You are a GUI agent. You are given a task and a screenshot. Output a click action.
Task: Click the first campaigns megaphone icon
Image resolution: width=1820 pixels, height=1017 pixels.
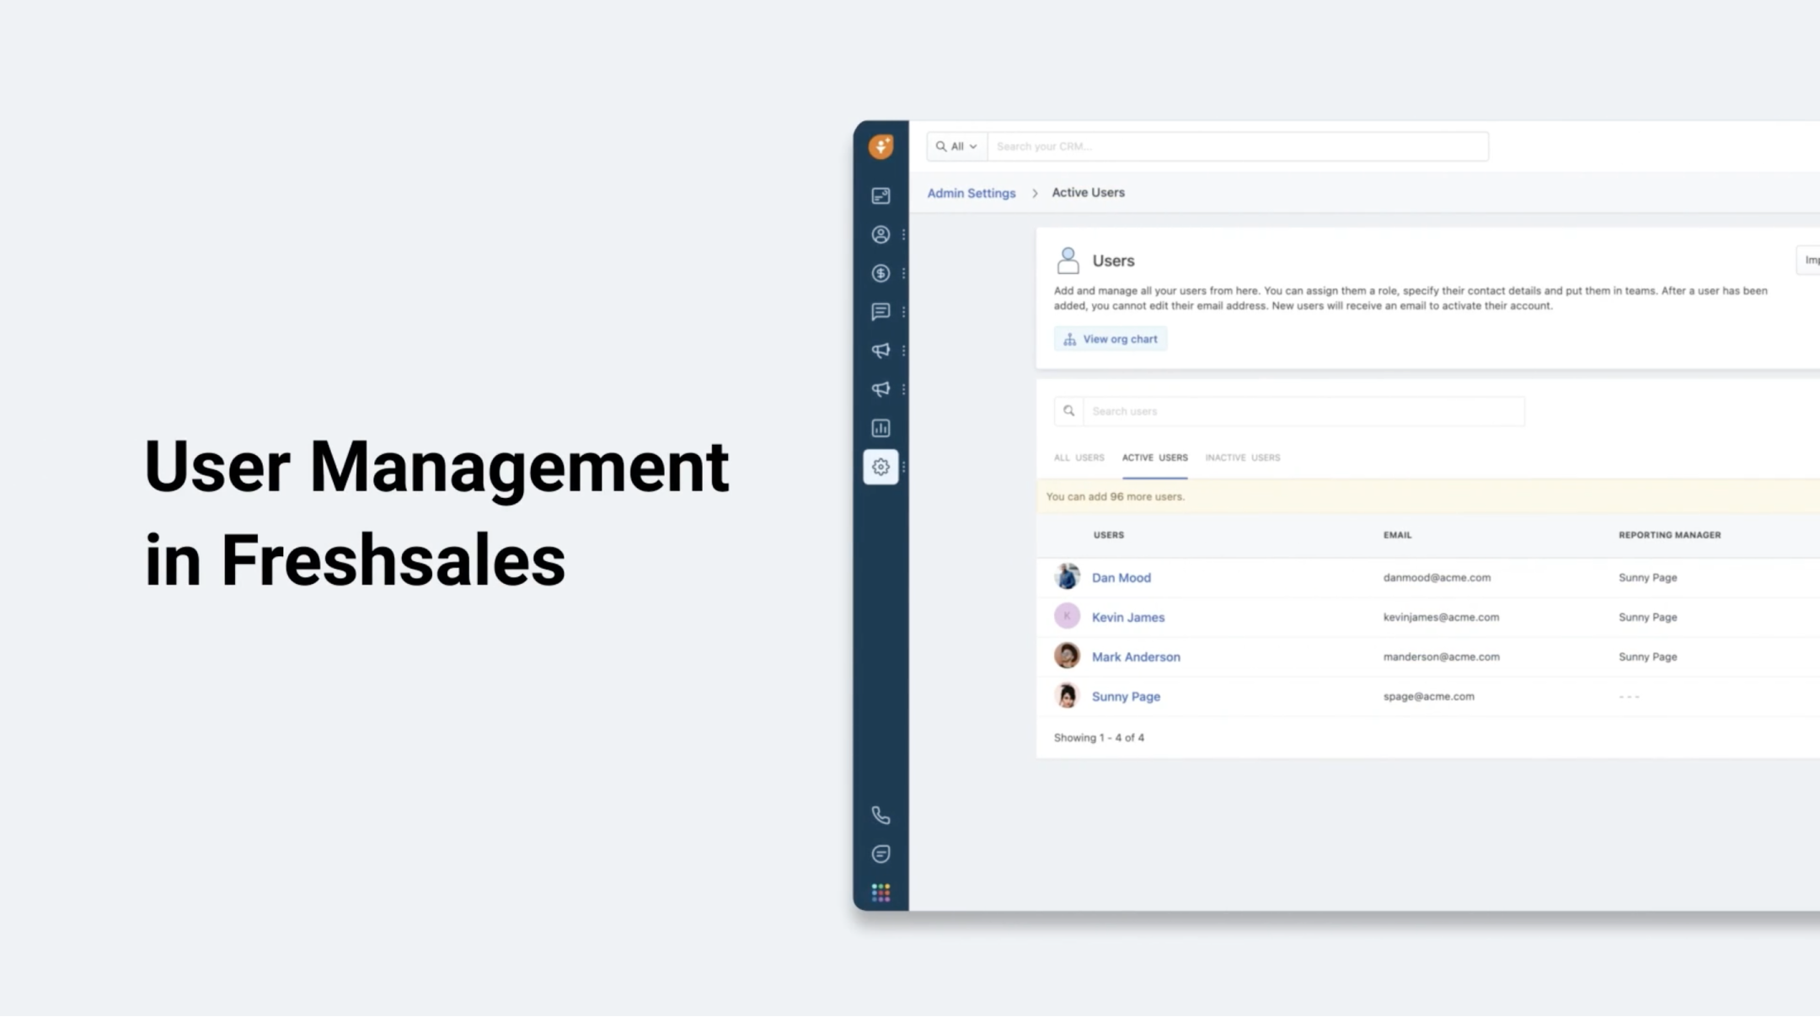[x=881, y=351]
